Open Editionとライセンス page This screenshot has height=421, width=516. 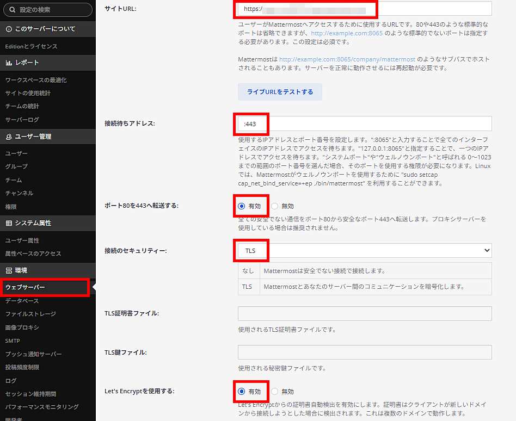click(31, 46)
